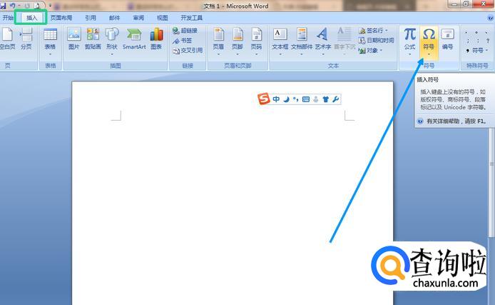The height and width of the screenshot is (305, 495).
Task: Switch to Mailings (邮件) tab
Action: pyautogui.click(x=115, y=18)
